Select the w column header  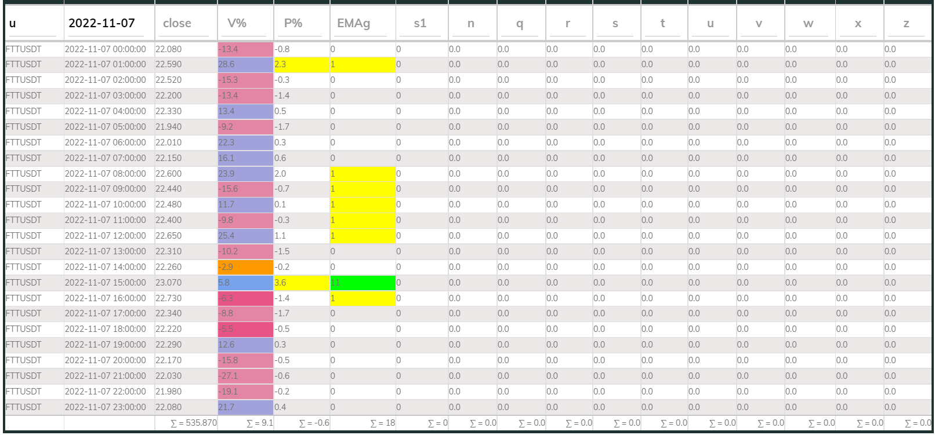[808, 23]
